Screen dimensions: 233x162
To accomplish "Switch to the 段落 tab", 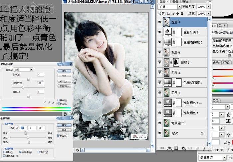I will tap(215, 101).
